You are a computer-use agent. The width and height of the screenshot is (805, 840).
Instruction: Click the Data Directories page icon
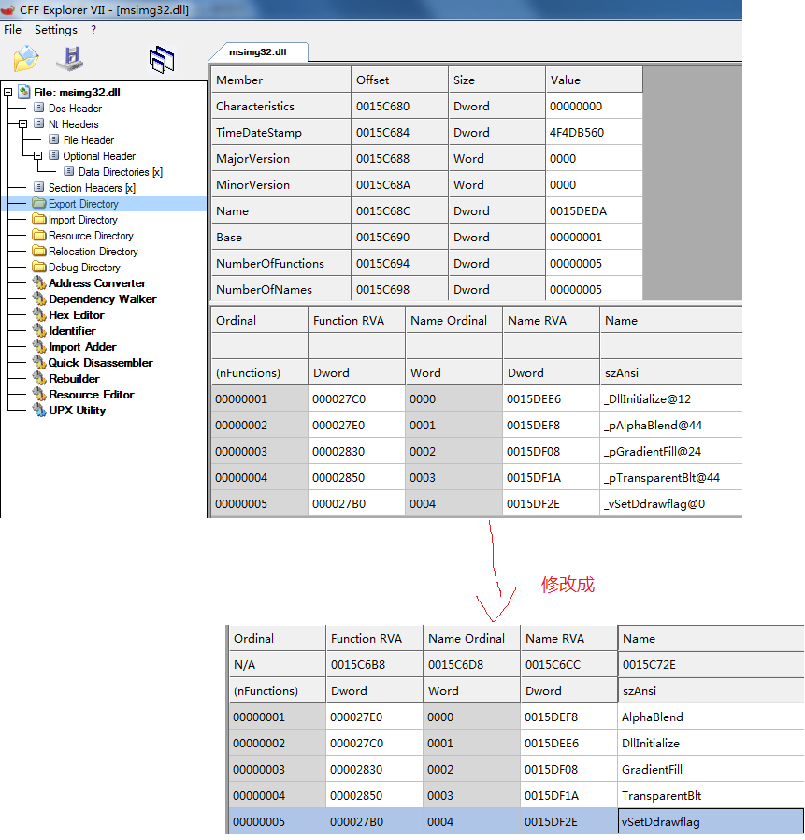click(x=68, y=171)
